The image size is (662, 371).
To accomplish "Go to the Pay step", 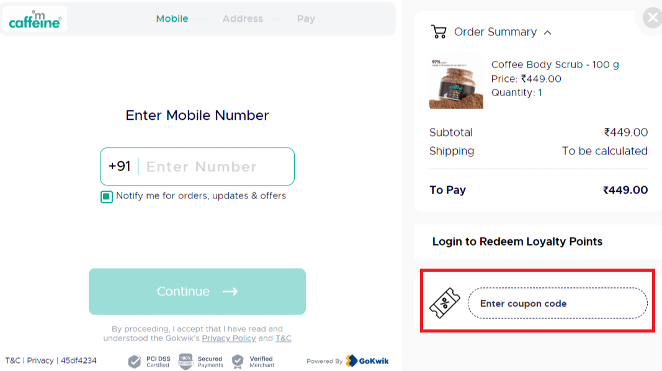I will pos(306,19).
